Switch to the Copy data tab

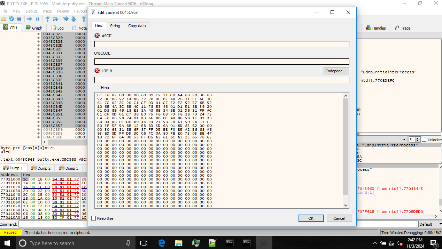click(x=137, y=26)
